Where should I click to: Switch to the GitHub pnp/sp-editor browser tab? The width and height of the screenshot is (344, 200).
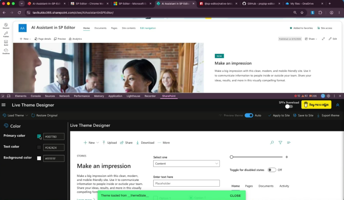tap(261, 3)
